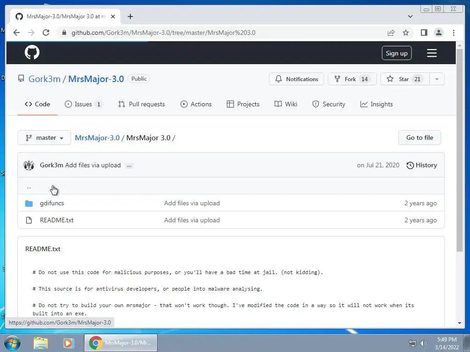The width and height of the screenshot is (470, 352).
Task: Open the gdifuncs folder
Action: [x=52, y=203]
